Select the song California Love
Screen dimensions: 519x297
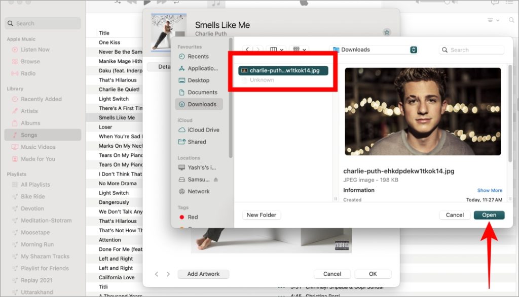click(x=117, y=277)
